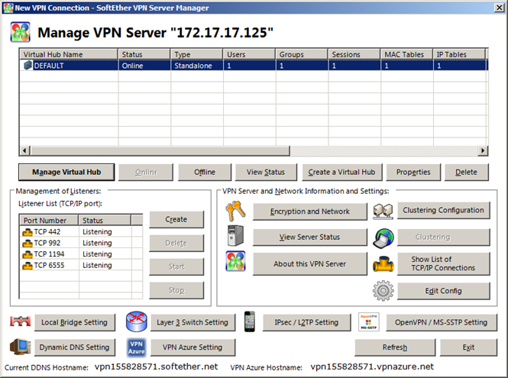This screenshot has width=508, height=378.
Task: Click the twin servers Clustering Configuration icon
Action: 383,212
